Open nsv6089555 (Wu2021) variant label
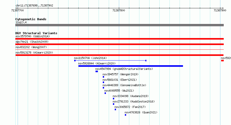This screenshot has width=231, height=125. [119, 91]
